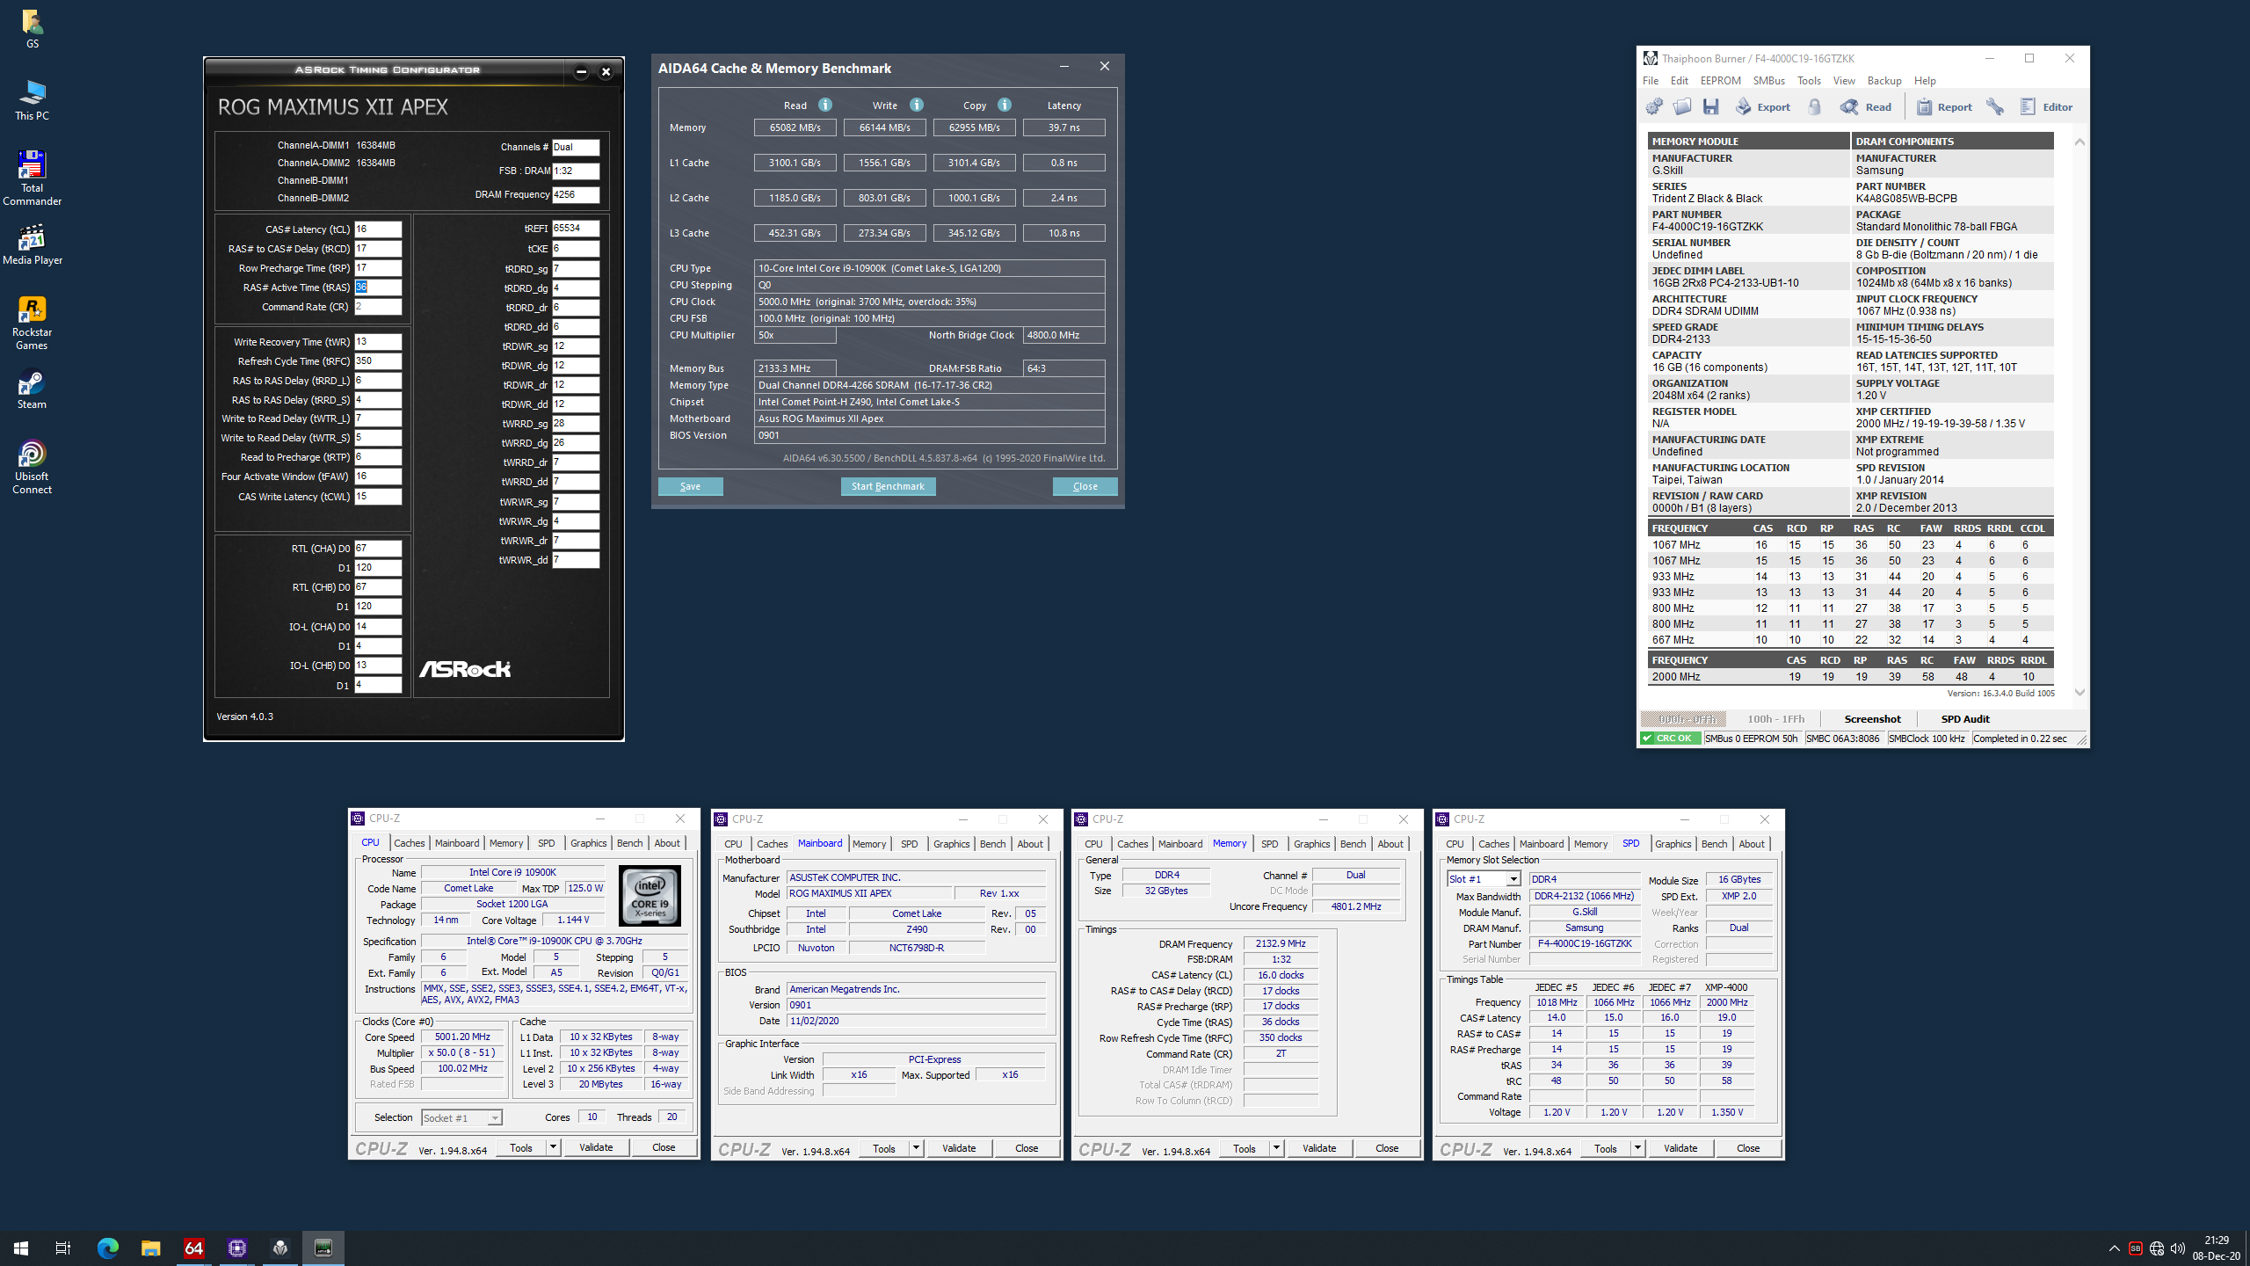Screen dimensions: 2250x1266
Task: Open the Backup menu in Thaiphoon Burner
Action: [x=1884, y=80]
